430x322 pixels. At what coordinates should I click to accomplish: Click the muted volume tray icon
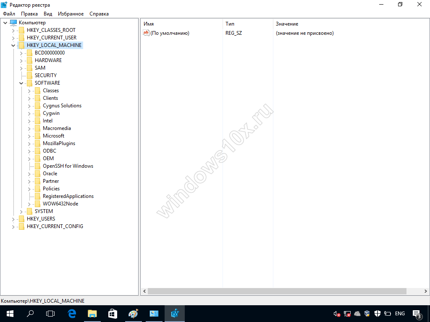pos(337,314)
